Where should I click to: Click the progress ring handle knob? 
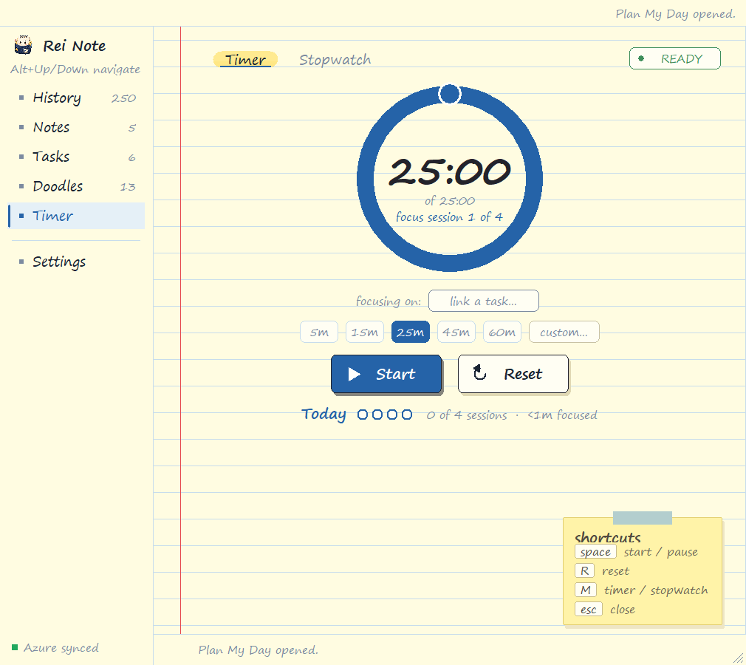[x=450, y=94]
